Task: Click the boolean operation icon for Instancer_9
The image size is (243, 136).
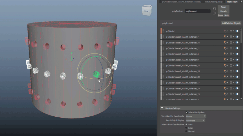Action: (225, 60)
